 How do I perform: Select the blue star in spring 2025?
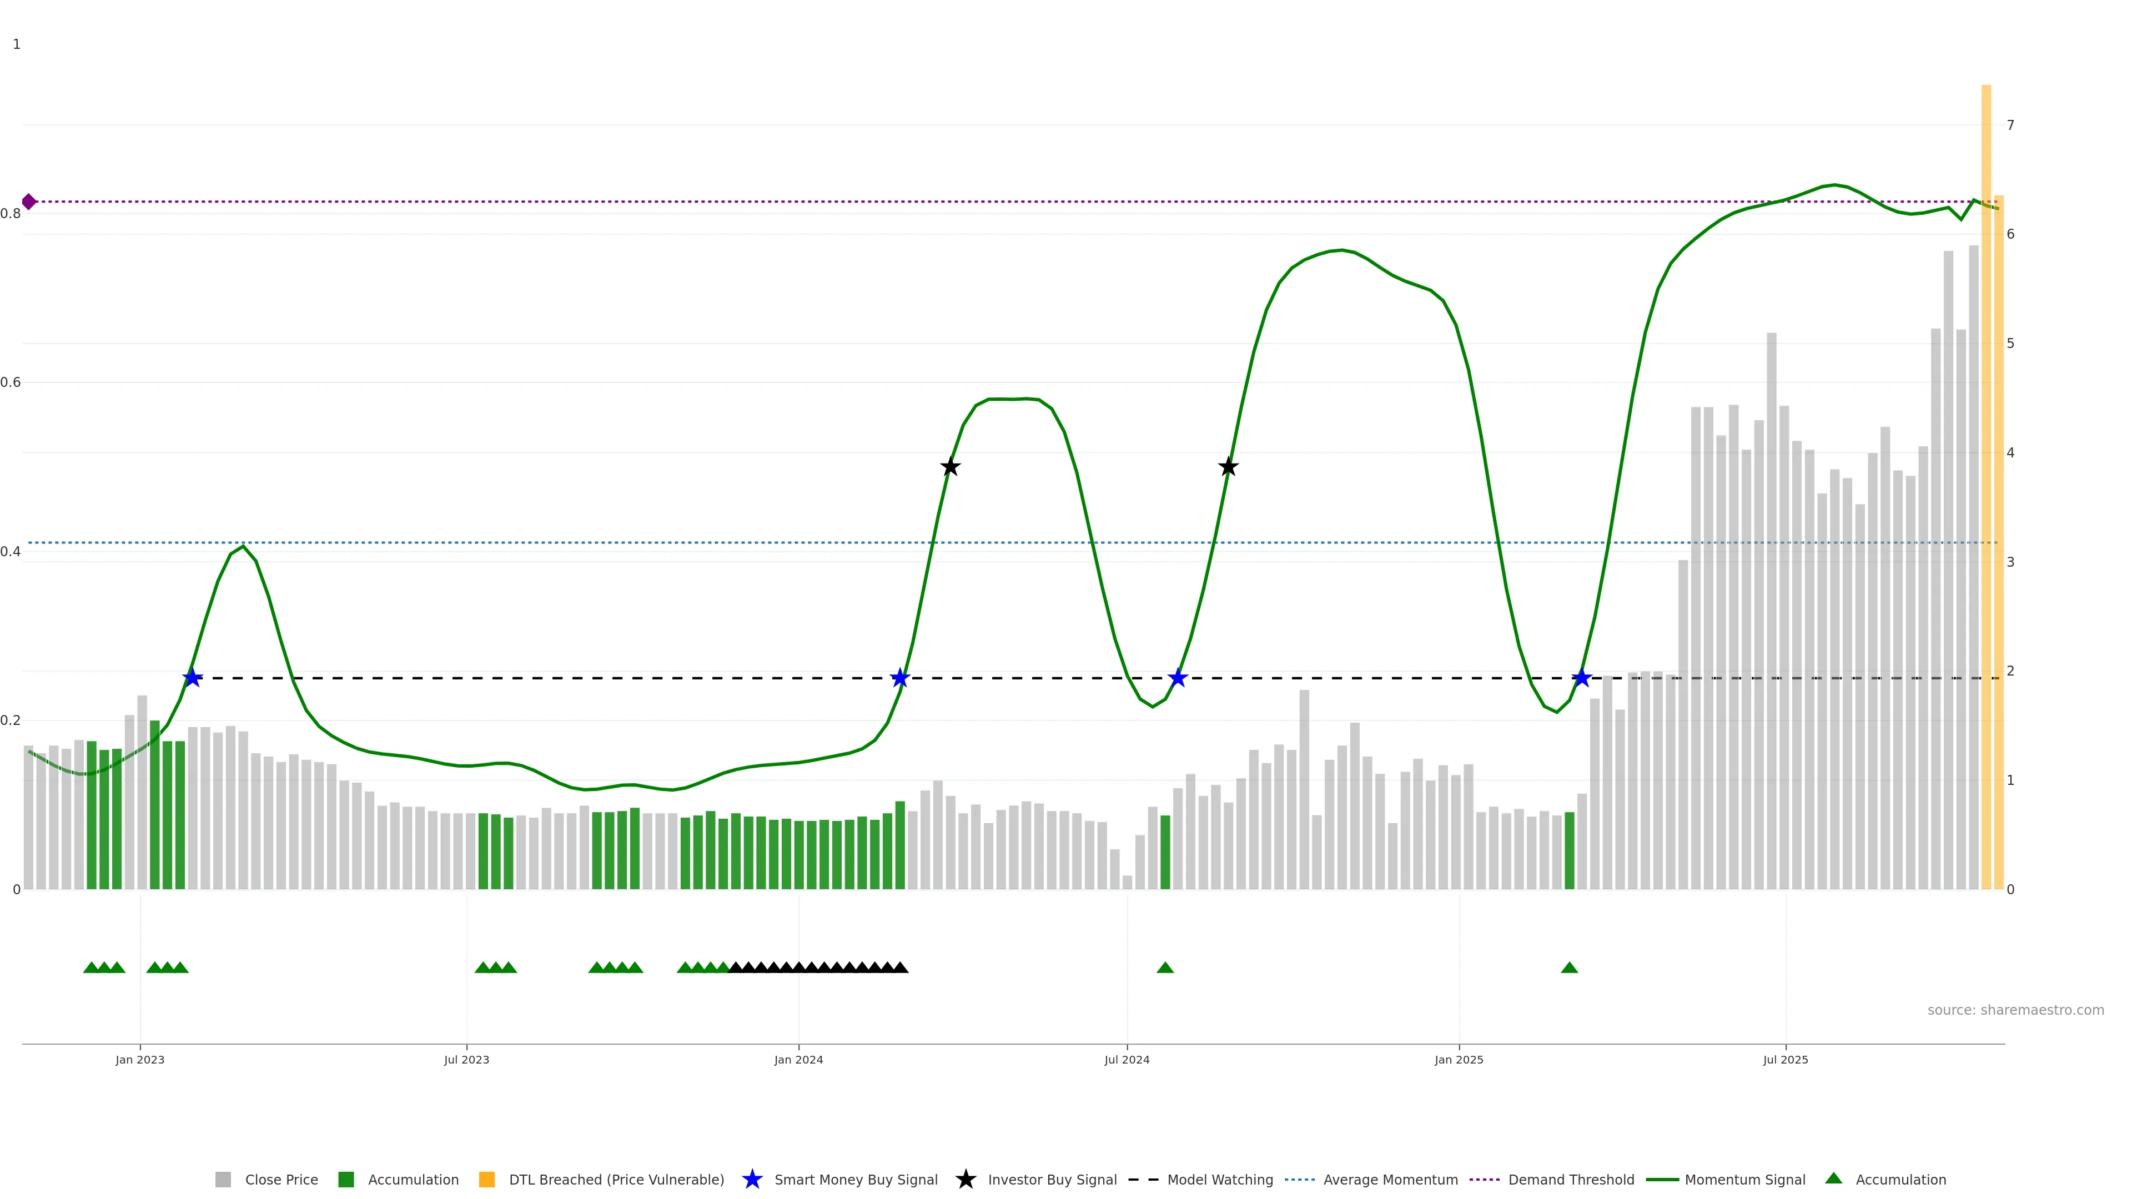point(1582,678)
